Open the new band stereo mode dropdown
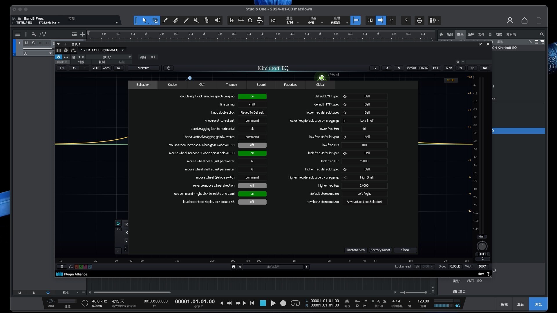Screen dimensions: 557x313 364,202
